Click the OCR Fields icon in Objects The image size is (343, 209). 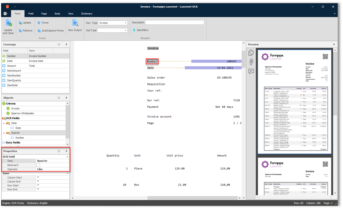pos(4,118)
